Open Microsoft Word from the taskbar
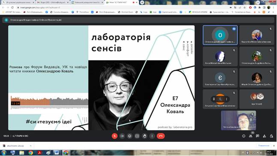277x156 pixels. click(x=57, y=153)
